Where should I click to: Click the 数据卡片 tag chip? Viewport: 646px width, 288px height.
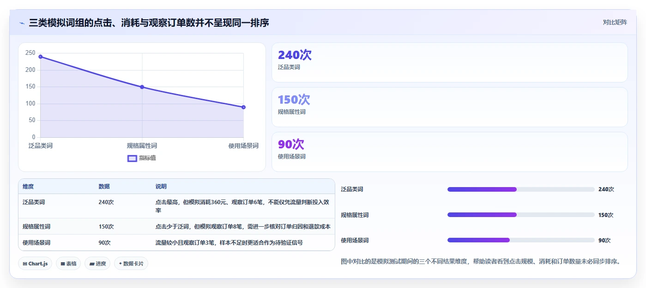coord(131,264)
